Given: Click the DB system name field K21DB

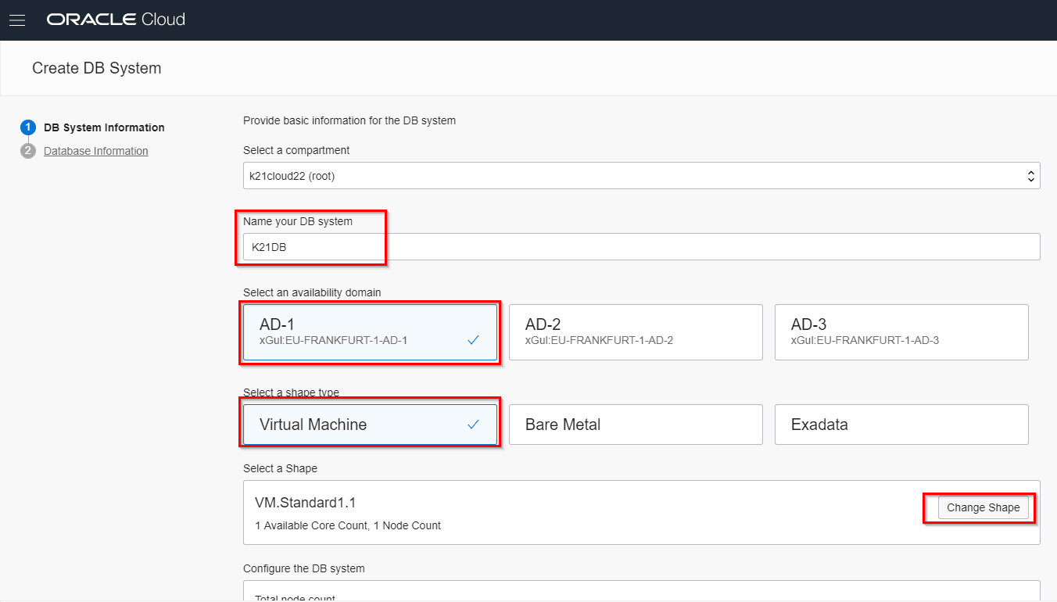Looking at the screenshot, I should tap(641, 246).
